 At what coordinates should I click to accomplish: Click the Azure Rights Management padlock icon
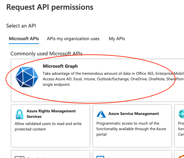pos(20,114)
